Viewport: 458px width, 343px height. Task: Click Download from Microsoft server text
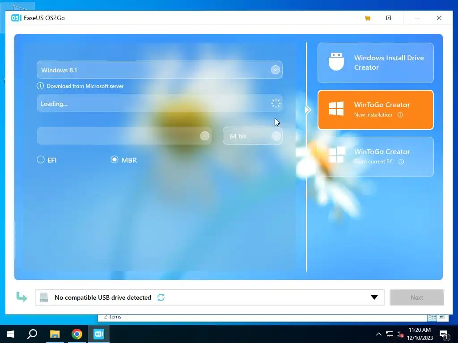click(85, 86)
